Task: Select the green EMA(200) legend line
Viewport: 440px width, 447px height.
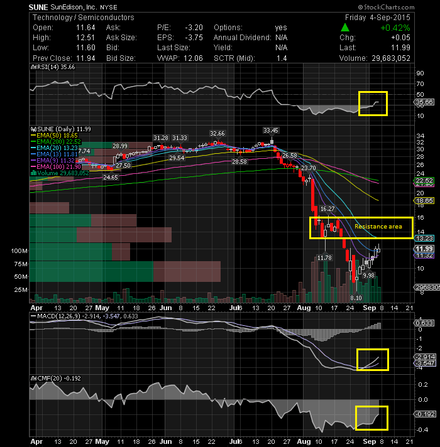Action: 33,142
